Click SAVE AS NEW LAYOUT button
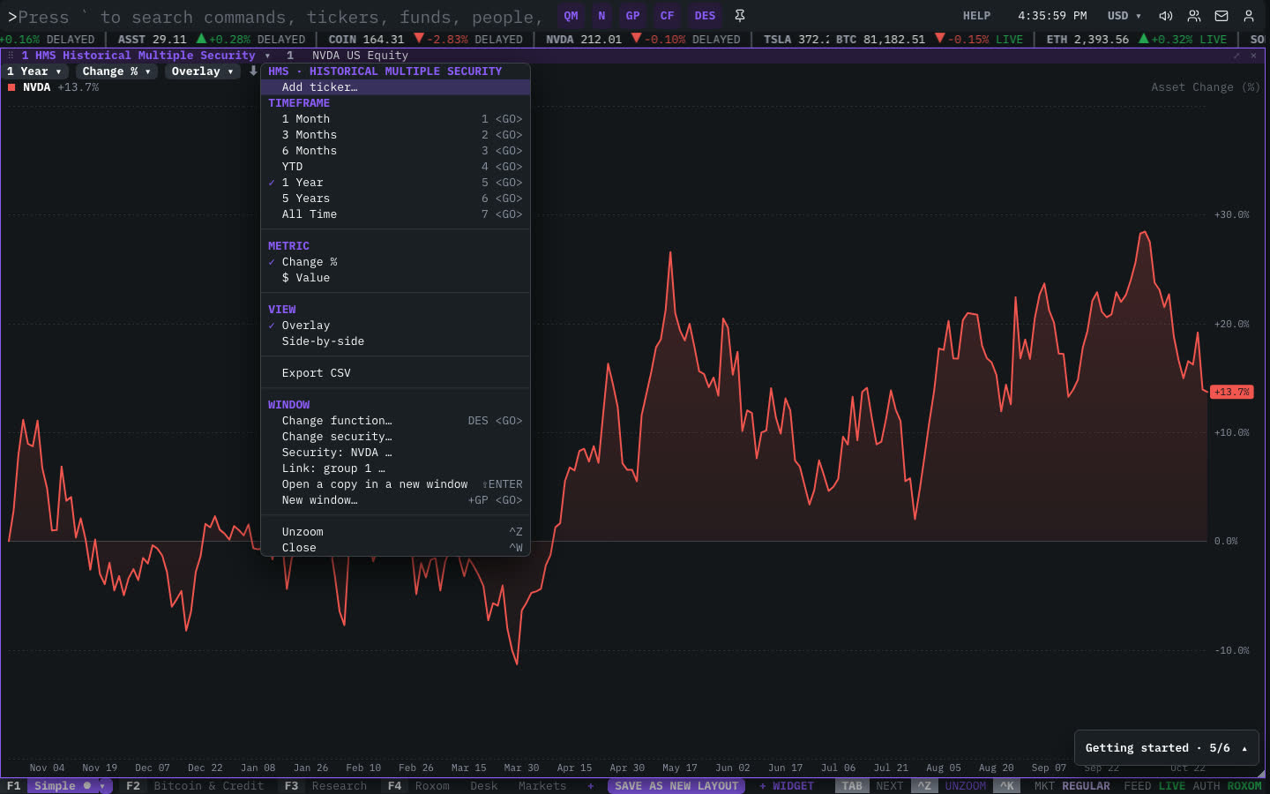1270x794 pixels. tap(676, 786)
